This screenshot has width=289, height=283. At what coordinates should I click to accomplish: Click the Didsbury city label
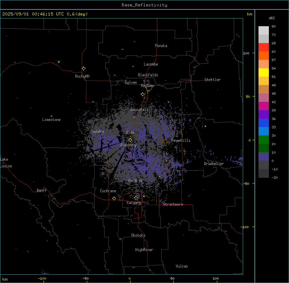[x=128, y=145]
